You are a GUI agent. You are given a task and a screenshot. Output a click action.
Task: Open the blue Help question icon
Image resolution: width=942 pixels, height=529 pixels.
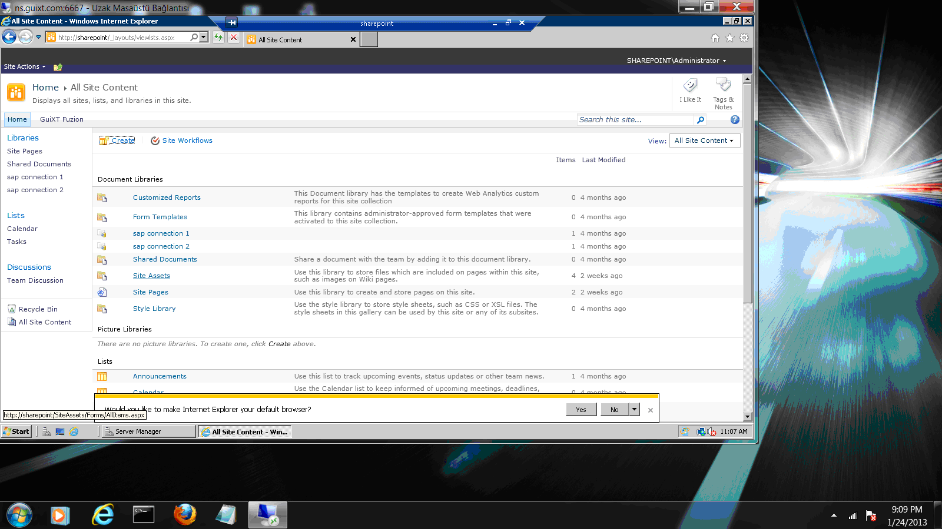pos(735,119)
